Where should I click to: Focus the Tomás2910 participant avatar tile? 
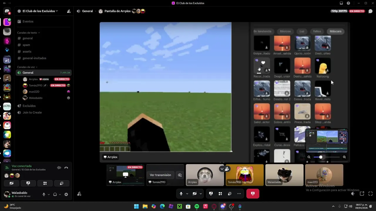coord(245,175)
